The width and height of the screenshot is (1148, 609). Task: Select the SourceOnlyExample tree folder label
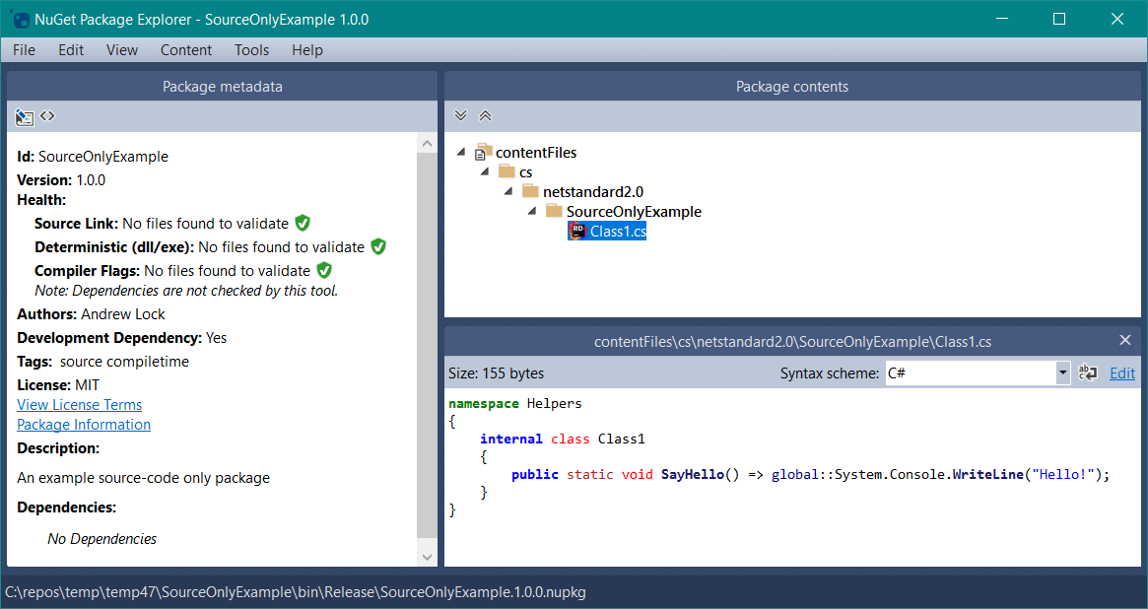pos(634,212)
